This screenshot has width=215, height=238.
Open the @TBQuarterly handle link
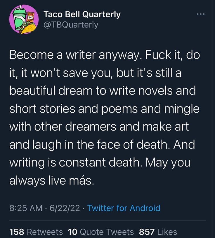point(71,25)
